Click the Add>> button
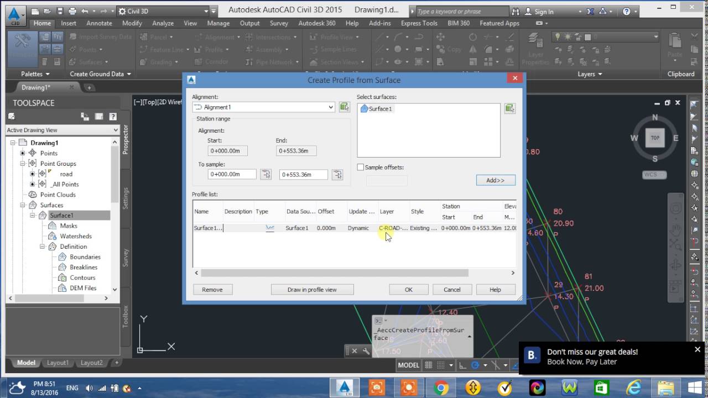 point(496,180)
